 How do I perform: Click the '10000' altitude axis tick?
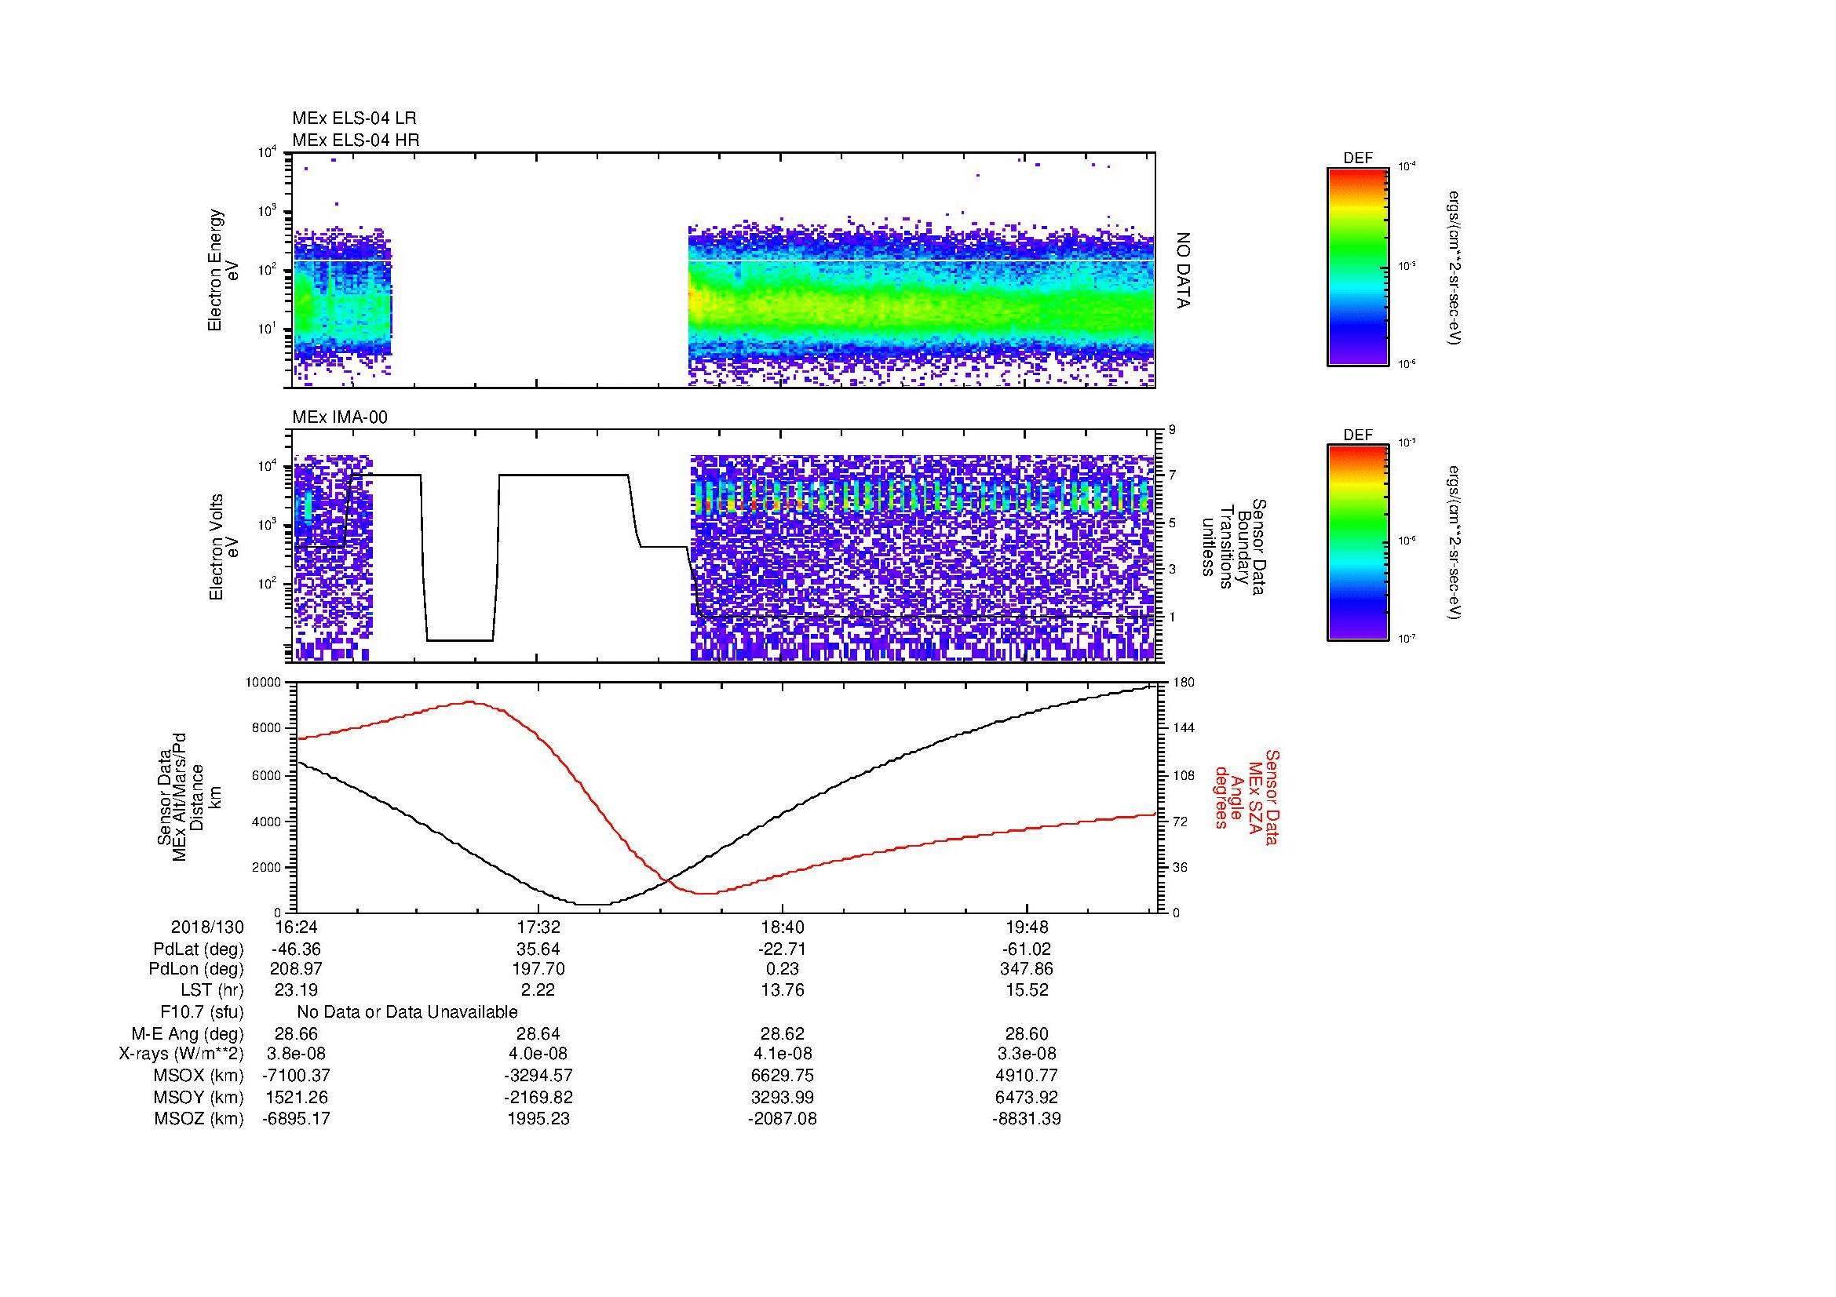(x=263, y=683)
